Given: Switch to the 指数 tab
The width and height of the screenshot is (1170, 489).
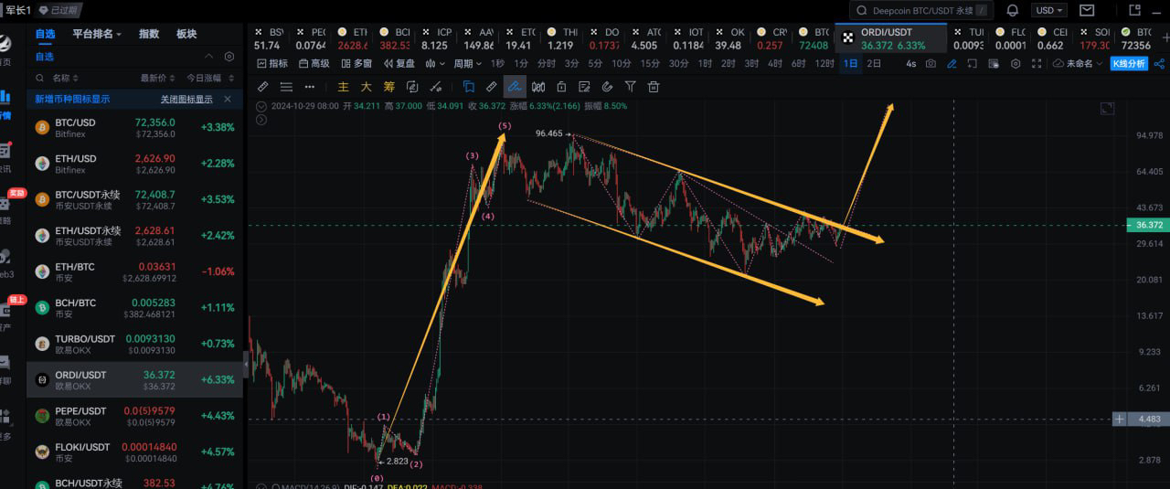Looking at the screenshot, I should click(x=148, y=34).
